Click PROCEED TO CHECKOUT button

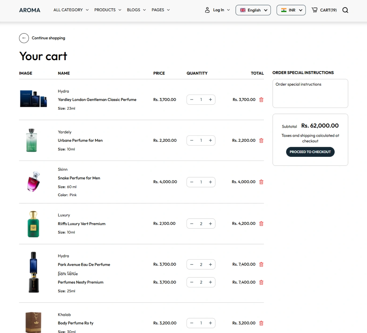pyautogui.click(x=310, y=152)
